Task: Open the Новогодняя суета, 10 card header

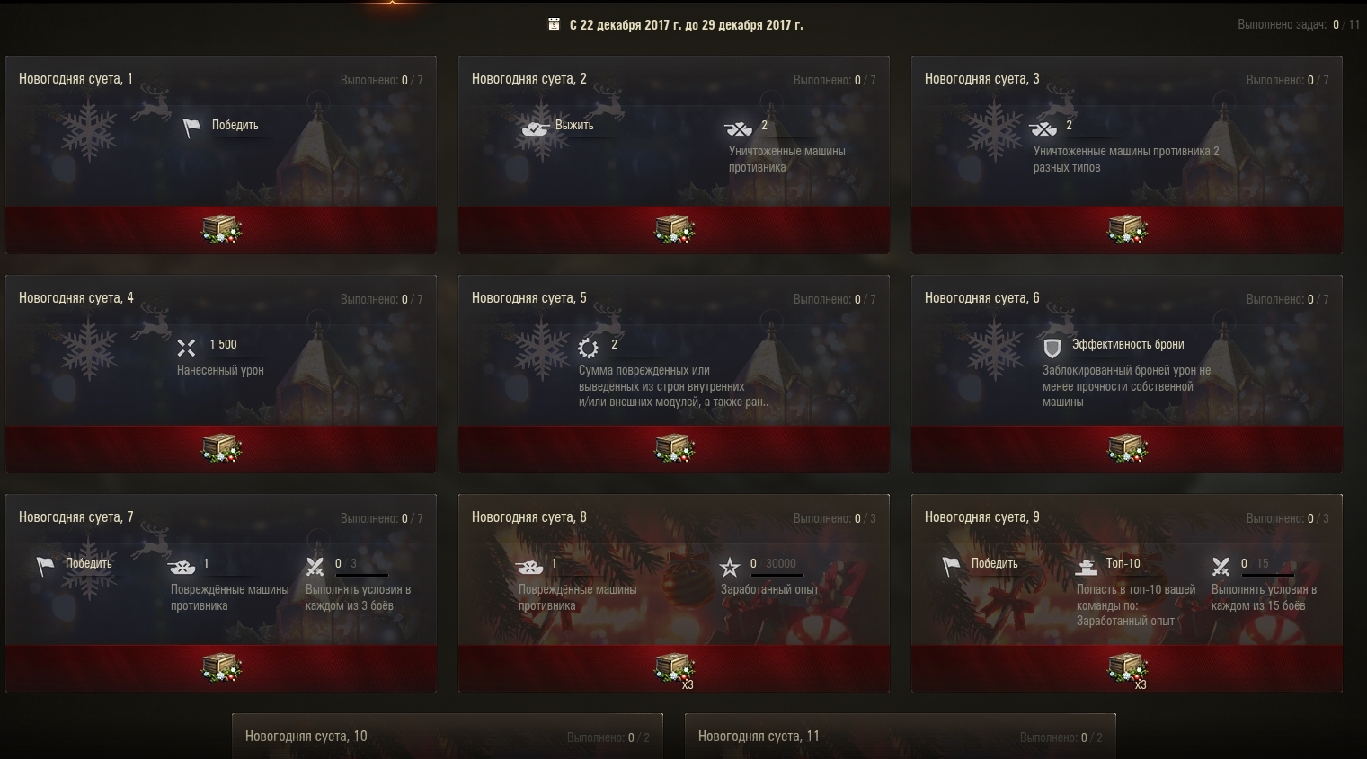Action: pos(448,737)
